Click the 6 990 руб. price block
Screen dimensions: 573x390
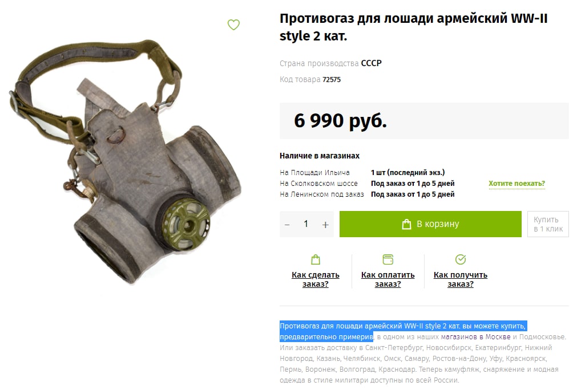coord(424,121)
